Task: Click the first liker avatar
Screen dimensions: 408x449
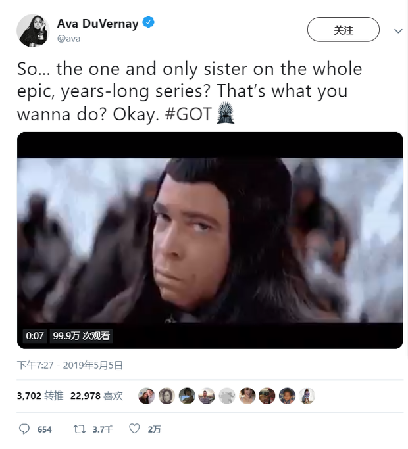Action: (x=146, y=396)
